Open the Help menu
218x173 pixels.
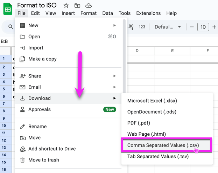point(171,13)
